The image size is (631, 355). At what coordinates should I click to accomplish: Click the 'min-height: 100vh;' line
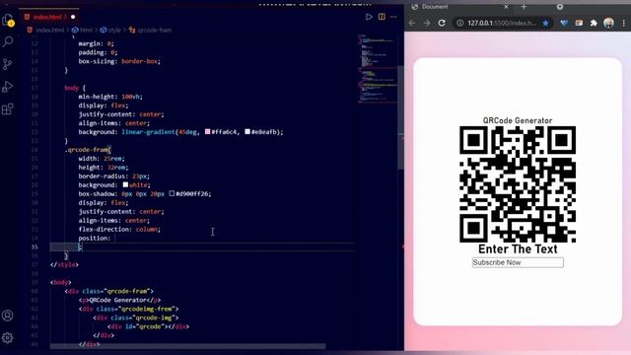pos(110,97)
